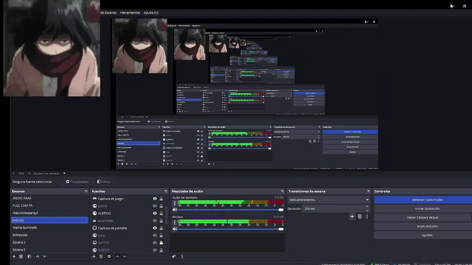Click Iniciar Grabación button
The height and width of the screenshot is (265, 472).
423,209
